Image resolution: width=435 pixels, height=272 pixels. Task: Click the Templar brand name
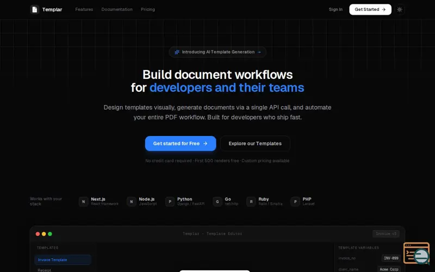pos(52,9)
